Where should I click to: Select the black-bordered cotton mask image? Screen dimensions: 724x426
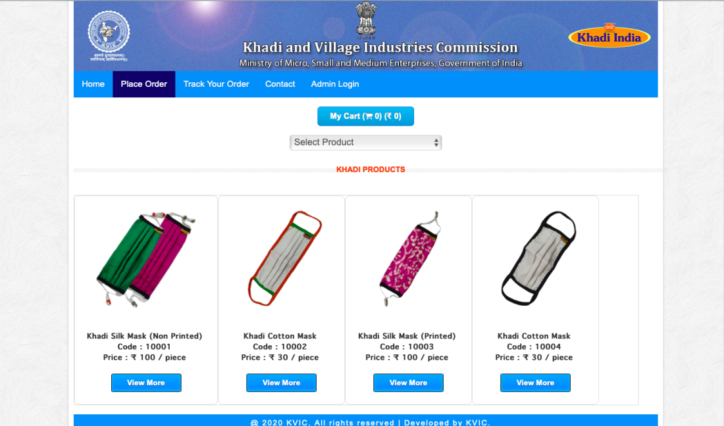pos(538,258)
